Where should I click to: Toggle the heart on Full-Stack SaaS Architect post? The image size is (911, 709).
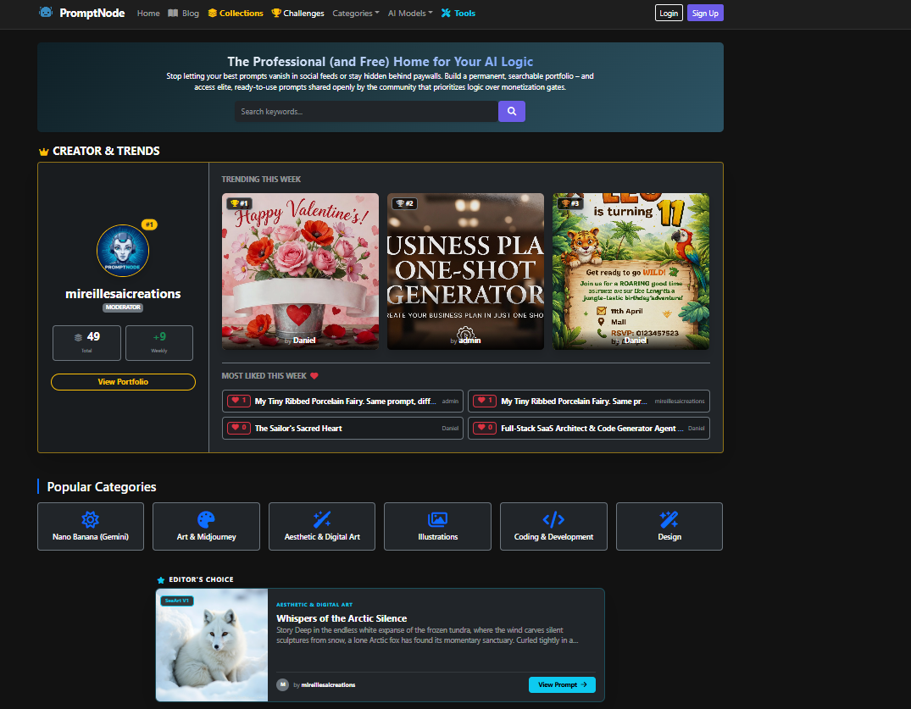(x=484, y=428)
